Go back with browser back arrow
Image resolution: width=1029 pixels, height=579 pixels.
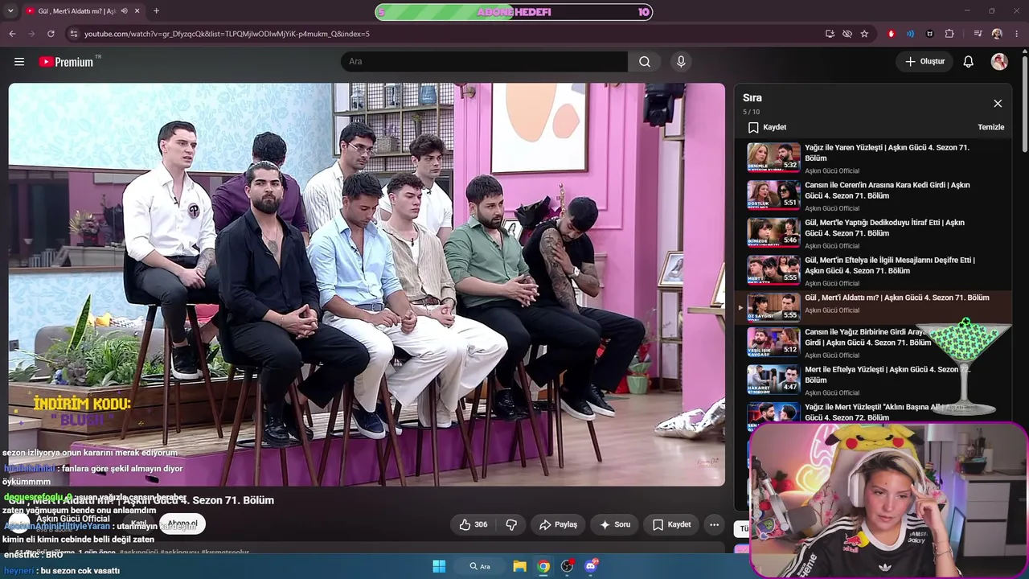coord(12,34)
